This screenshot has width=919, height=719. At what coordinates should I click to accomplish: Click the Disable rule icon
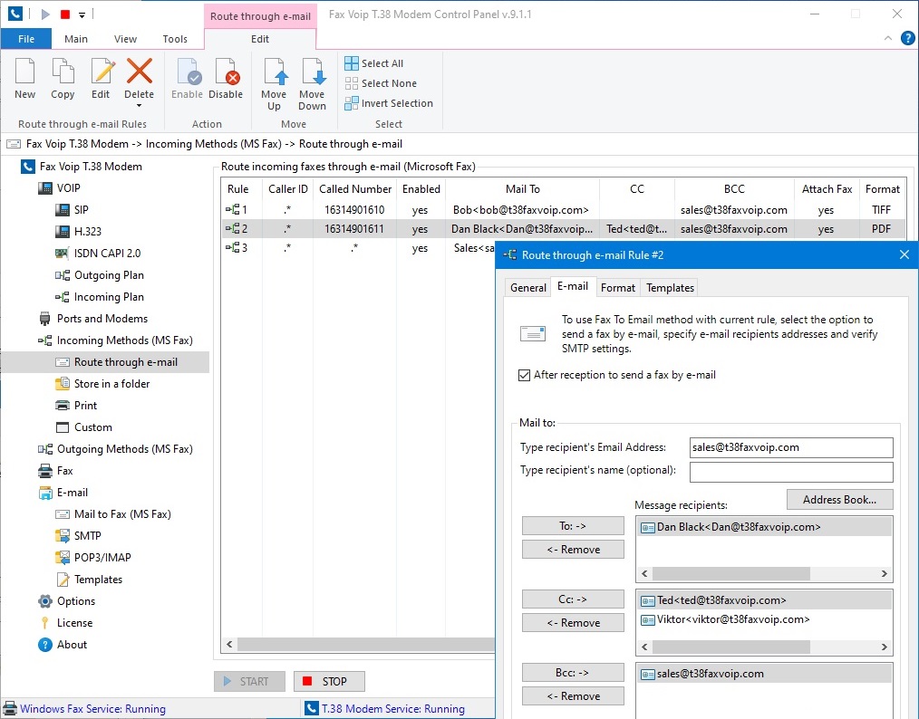point(226,71)
